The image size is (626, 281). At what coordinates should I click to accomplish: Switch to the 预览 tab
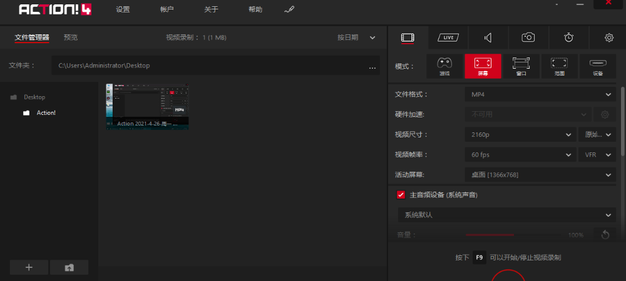click(x=71, y=37)
